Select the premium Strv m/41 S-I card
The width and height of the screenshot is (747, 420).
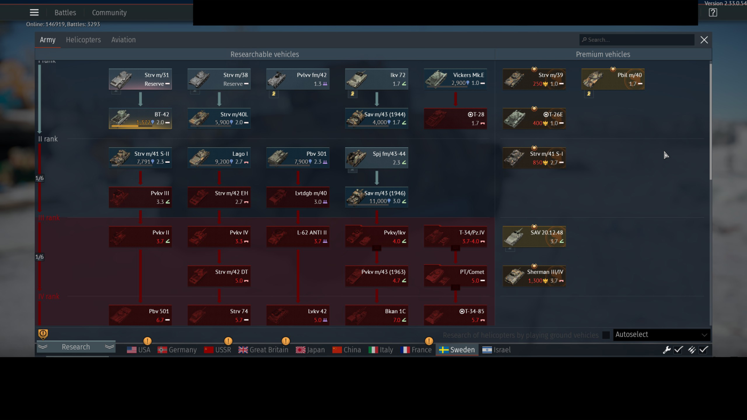coord(534,158)
